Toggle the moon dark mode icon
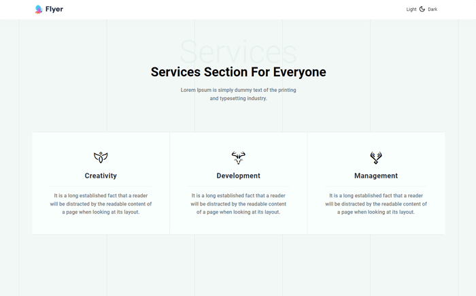Viewport: 476px width, 296px height. pyautogui.click(x=422, y=10)
